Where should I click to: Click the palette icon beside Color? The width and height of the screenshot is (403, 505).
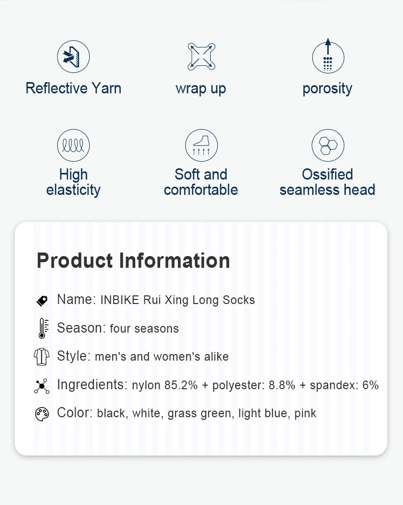tap(42, 414)
